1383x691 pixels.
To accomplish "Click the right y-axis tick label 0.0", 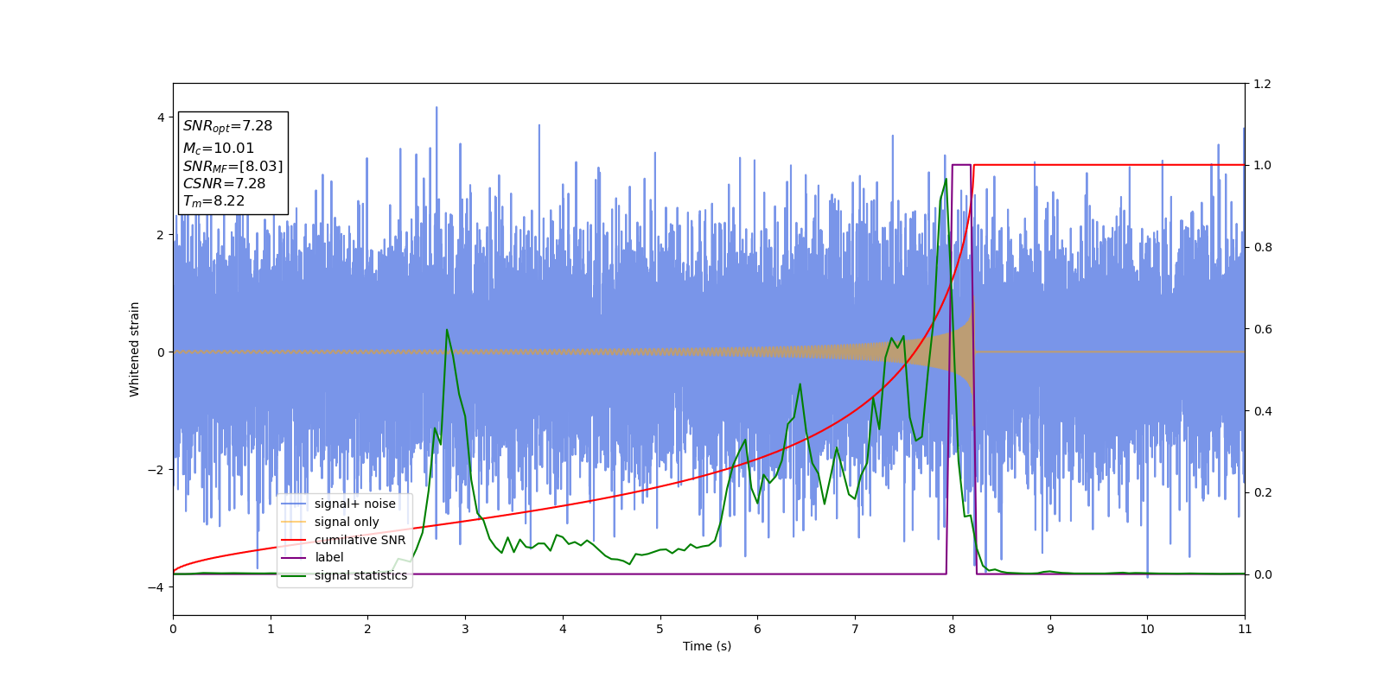I will click(x=1262, y=574).
